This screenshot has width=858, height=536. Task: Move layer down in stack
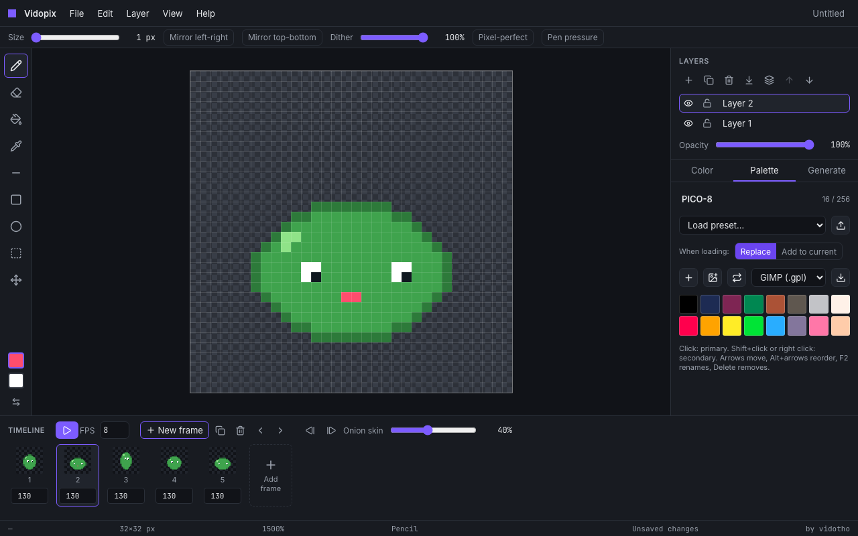point(809,80)
